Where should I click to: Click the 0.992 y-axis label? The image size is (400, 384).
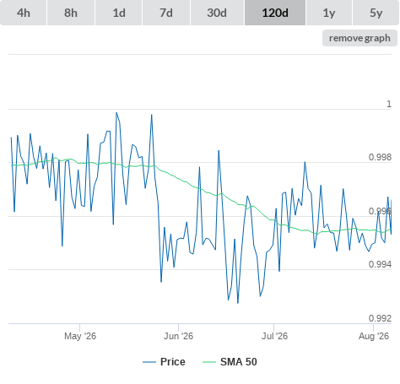coord(380,318)
